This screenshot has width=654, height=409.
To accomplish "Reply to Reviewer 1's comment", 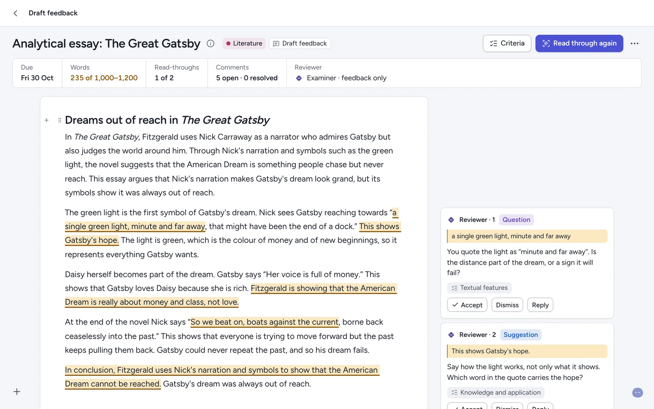I will click(540, 305).
